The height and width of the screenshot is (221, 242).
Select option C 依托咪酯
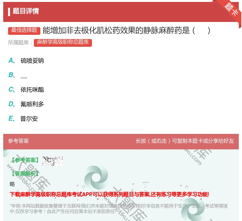pyautogui.click(x=26, y=89)
